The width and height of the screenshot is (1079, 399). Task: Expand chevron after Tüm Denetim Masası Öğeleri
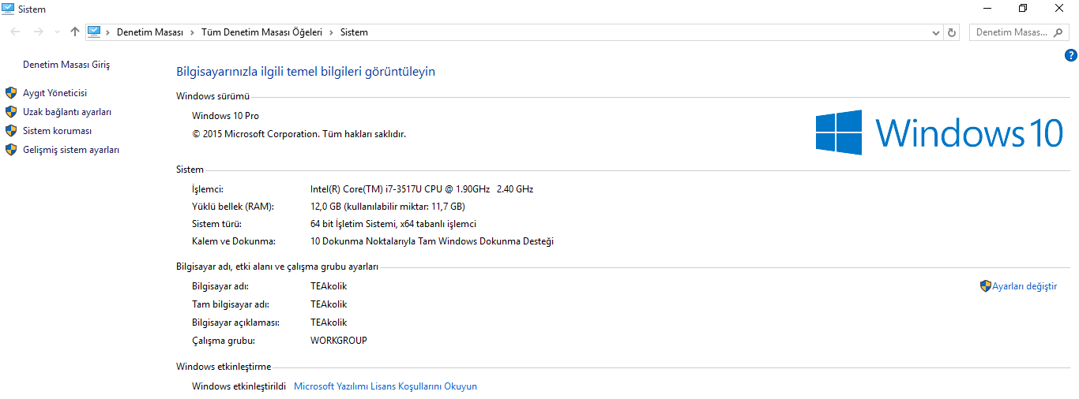point(332,32)
